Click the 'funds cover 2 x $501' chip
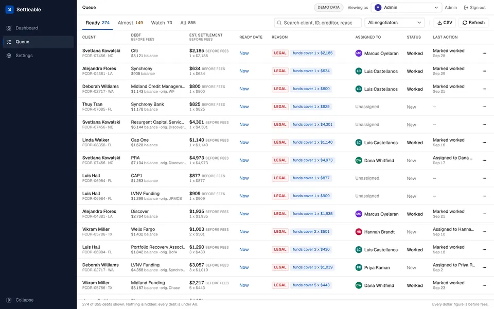 (311, 231)
